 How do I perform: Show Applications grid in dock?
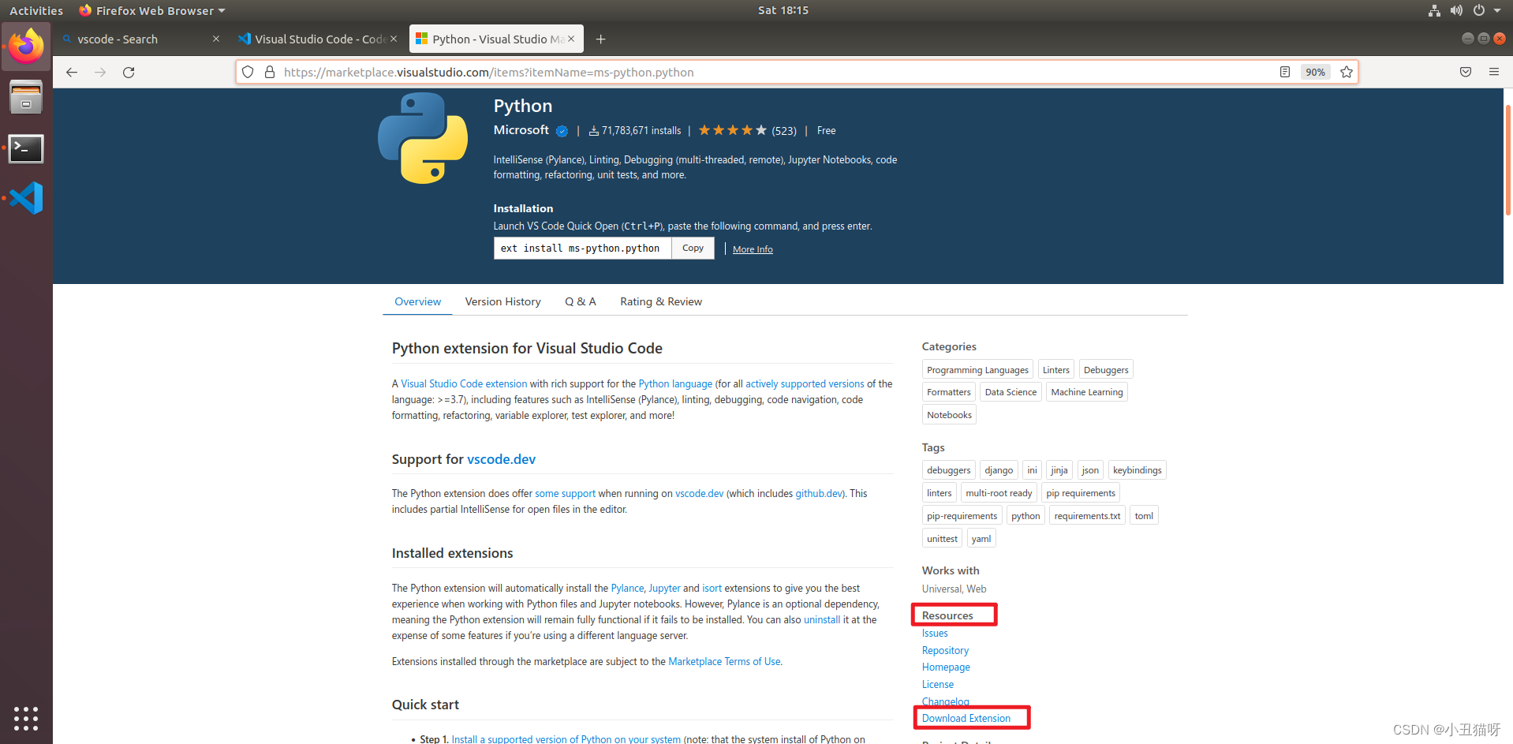26,718
